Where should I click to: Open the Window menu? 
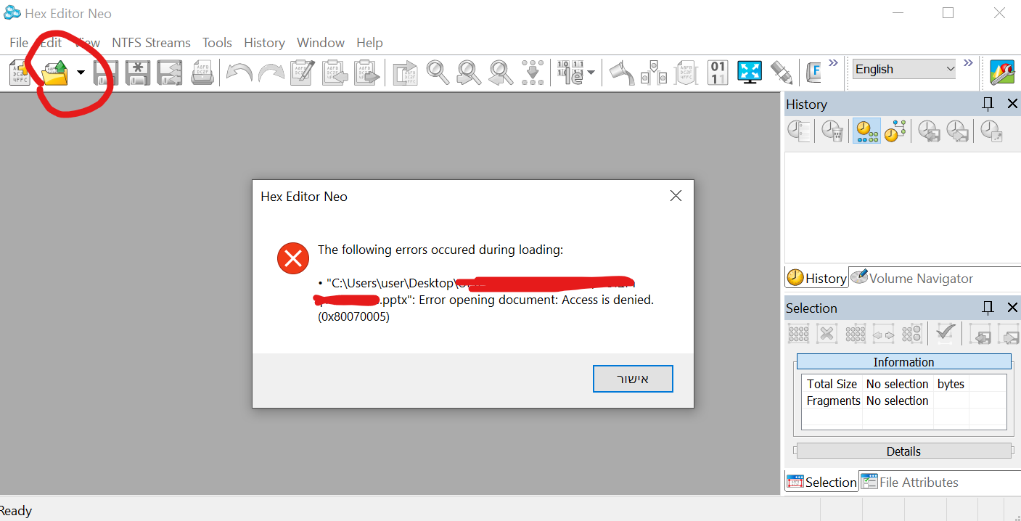point(321,43)
